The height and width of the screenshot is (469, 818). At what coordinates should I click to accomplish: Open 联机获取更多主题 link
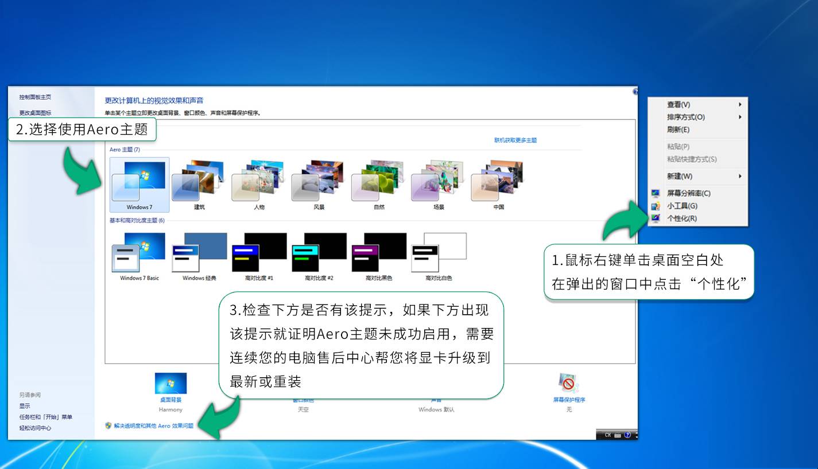[x=515, y=140]
